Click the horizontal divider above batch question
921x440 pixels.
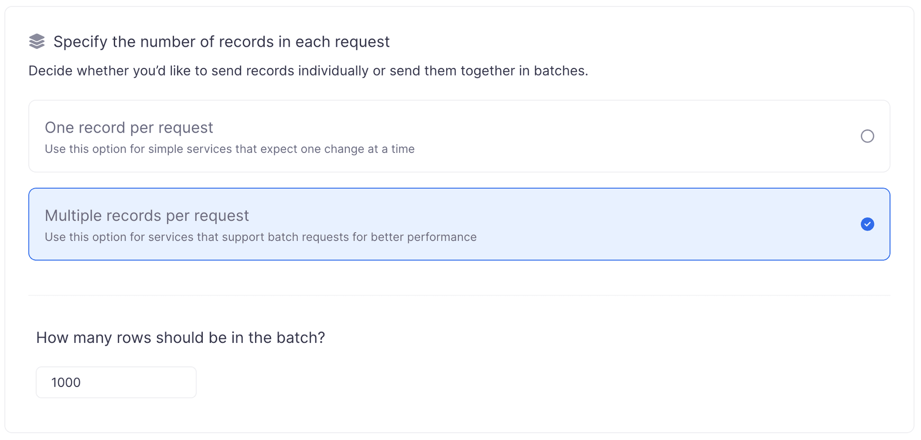pos(459,295)
